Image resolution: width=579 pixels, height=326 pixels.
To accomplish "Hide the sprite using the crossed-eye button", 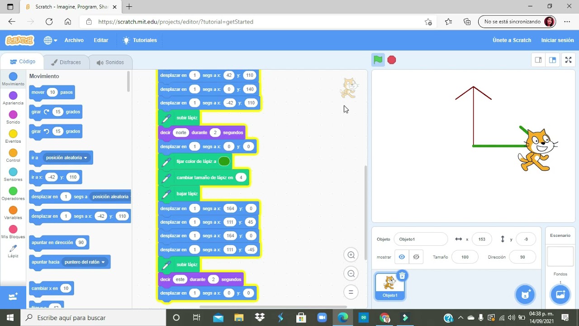I will [x=416, y=257].
